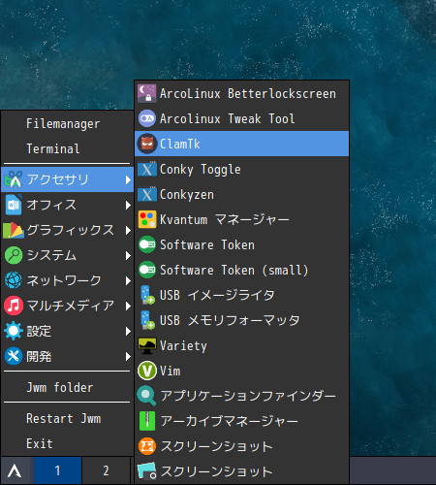The width and height of the screenshot is (436, 485).
Task: Select the Software Token (small) label
Action: [x=234, y=271]
